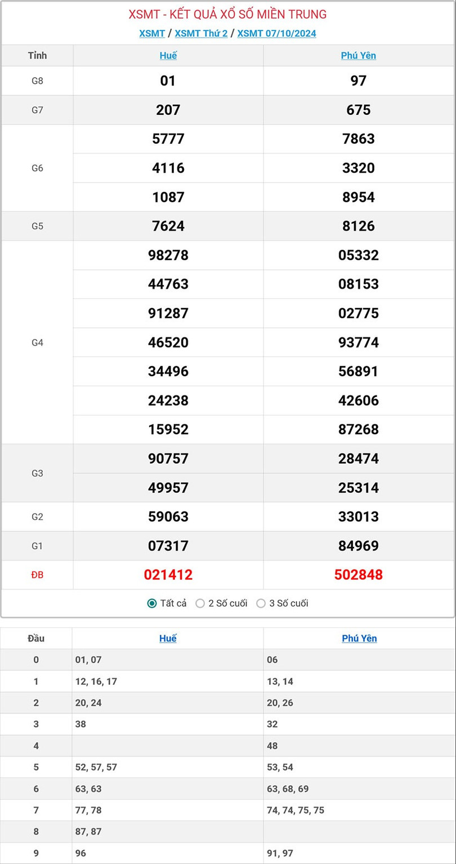Click the red special prize number 021412
The image size is (456, 864).
168,574
